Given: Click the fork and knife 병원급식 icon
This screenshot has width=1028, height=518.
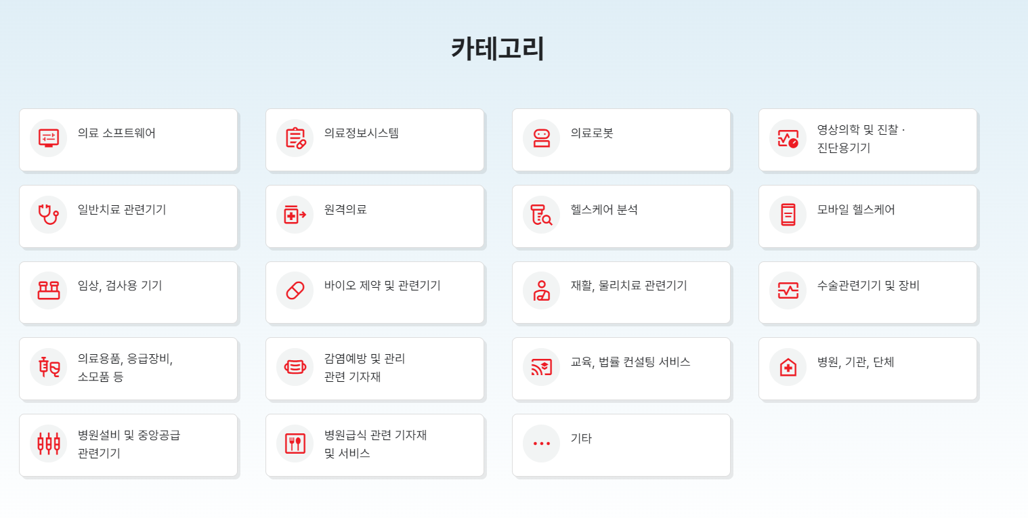Looking at the screenshot, I should [x=295, y=444].
